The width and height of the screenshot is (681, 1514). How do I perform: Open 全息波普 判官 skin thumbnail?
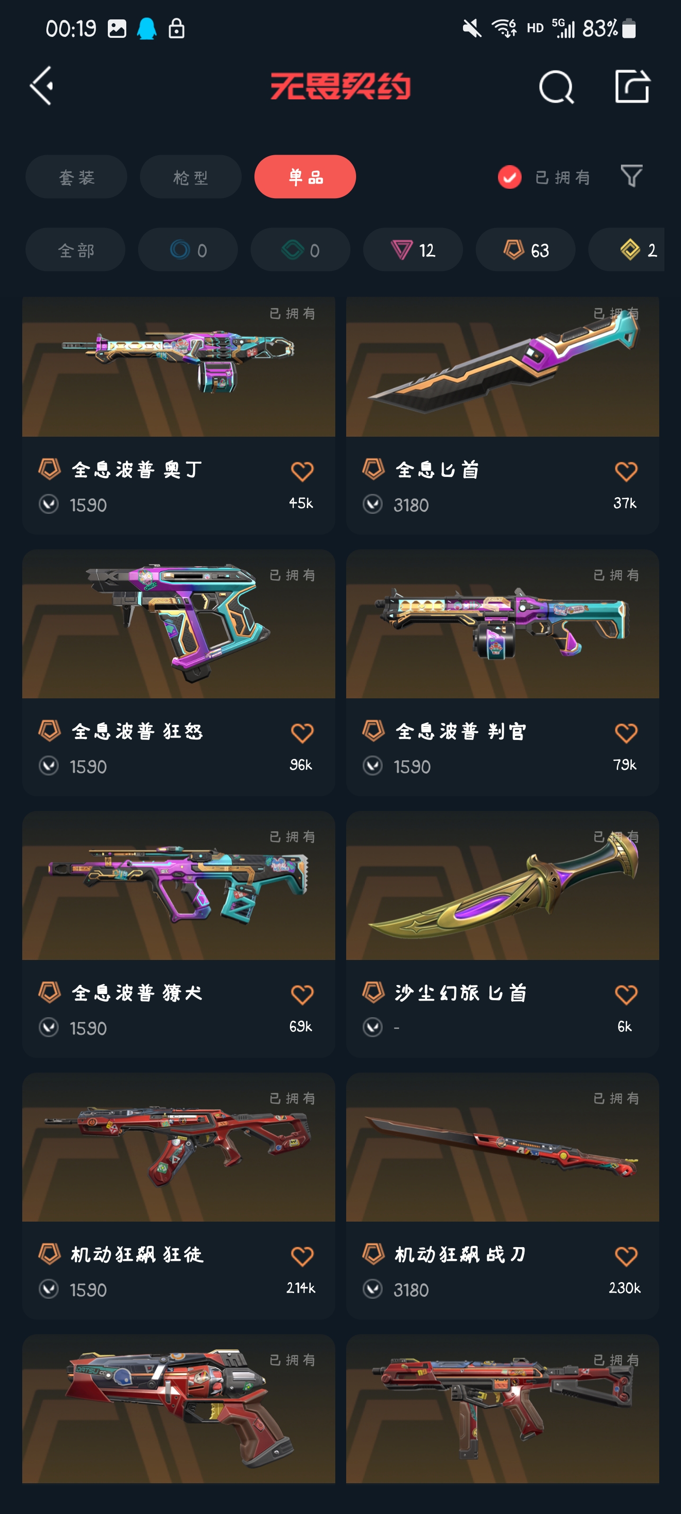502,624
